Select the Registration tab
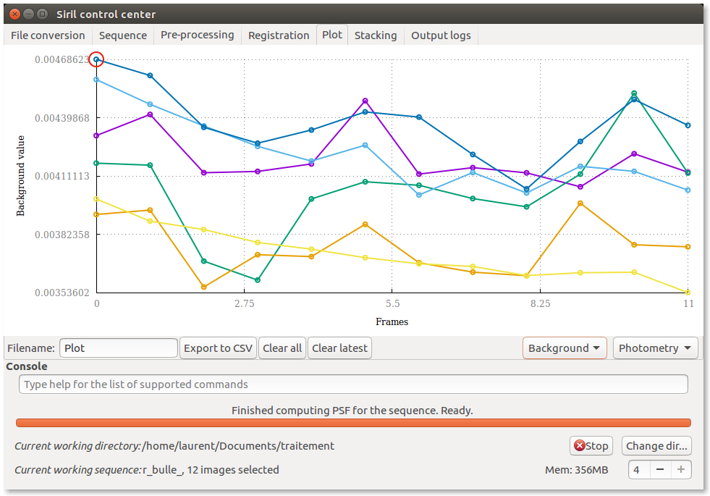 279,35
